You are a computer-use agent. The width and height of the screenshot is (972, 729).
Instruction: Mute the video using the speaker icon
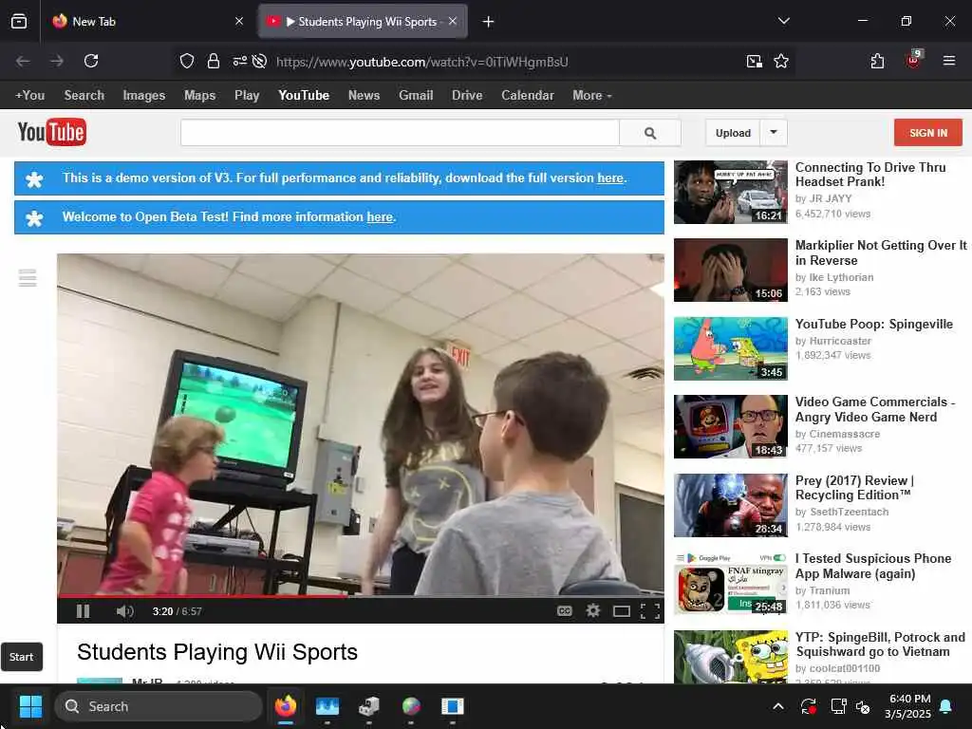click(124, 611)
